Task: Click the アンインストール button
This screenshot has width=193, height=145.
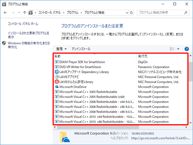Action: click(x=81, y=49)
